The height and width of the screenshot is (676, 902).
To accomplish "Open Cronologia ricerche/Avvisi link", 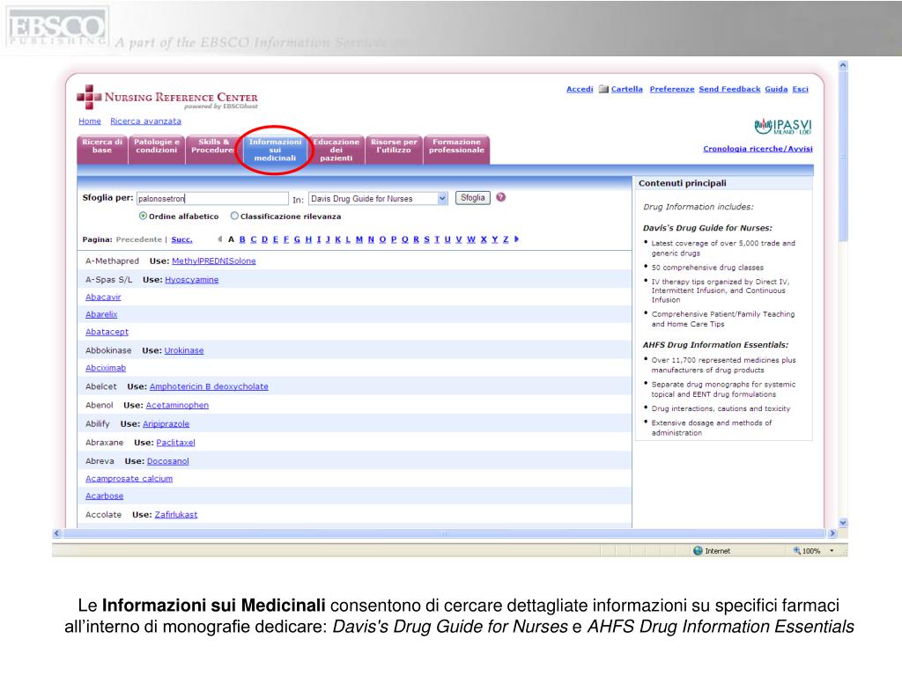I will tap(758, 149).
